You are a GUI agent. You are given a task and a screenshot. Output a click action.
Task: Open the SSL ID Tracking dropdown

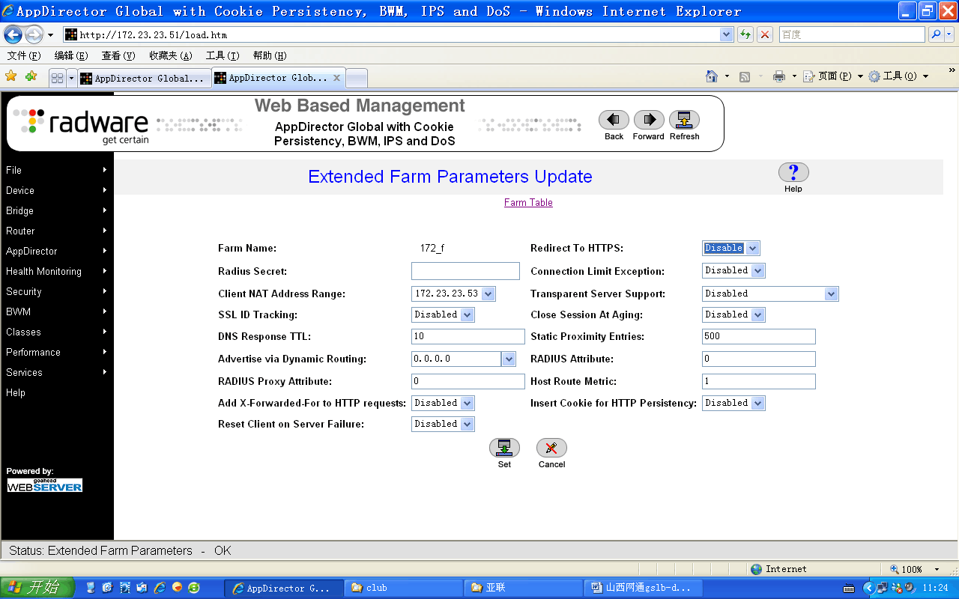point(468,314)
